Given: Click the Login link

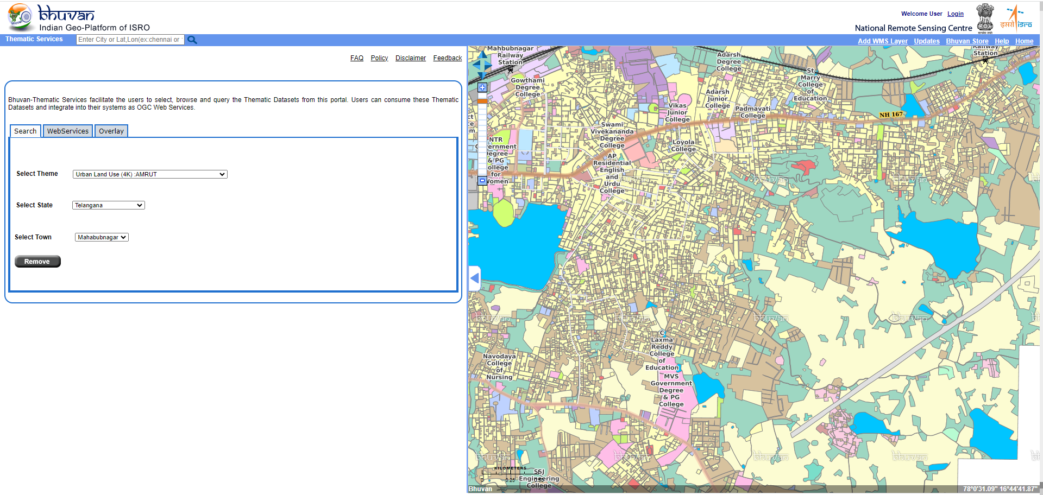Looking at the screenshot, I should click(x=956, y=14).
